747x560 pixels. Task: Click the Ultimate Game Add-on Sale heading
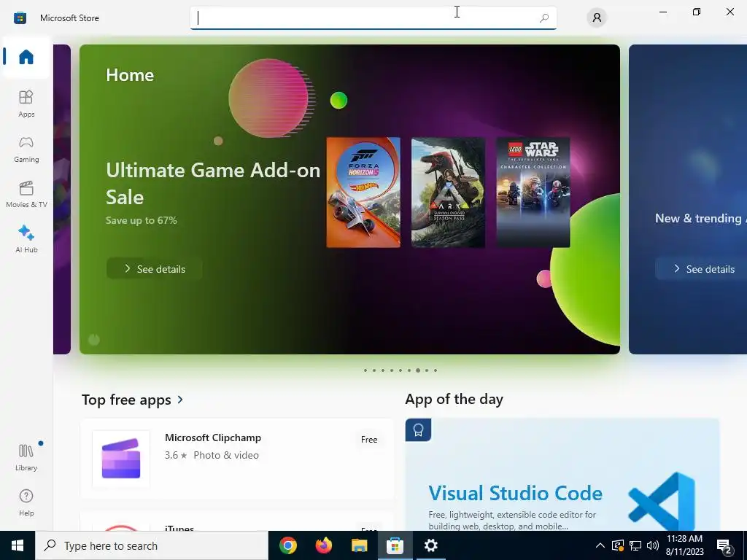213,183
